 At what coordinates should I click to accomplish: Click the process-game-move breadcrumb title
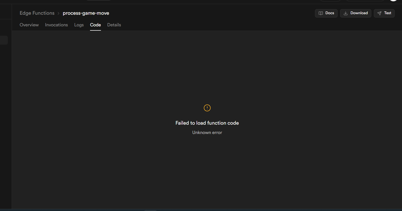(86, 13)
